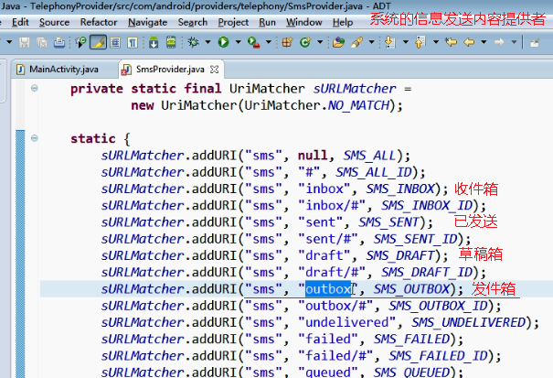Open the Window menu
Viewport: 553px width, 378px height.
click(304, 22)
